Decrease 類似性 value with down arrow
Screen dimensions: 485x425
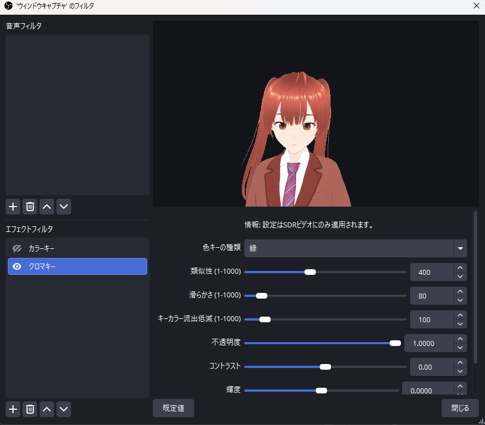click(460, 277)
